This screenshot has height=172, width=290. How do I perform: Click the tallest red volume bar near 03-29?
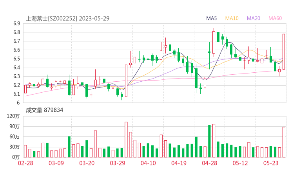(x=126, y=140)
